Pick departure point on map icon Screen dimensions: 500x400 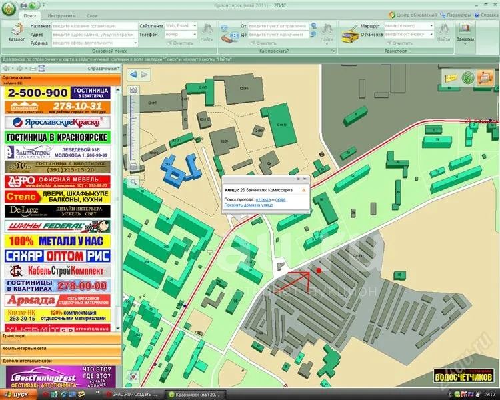[314, 26]
